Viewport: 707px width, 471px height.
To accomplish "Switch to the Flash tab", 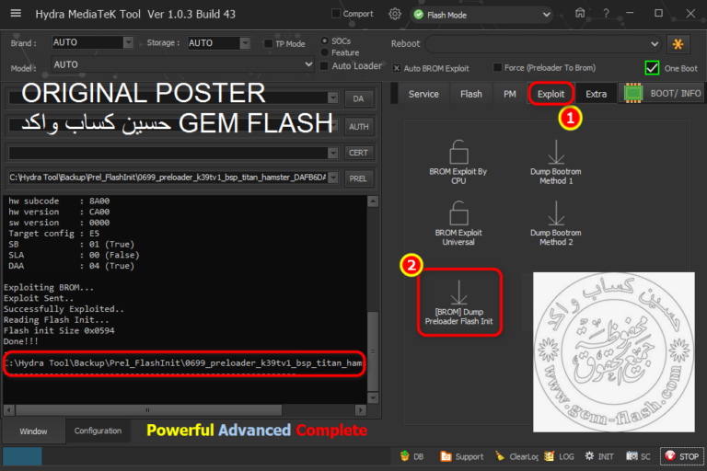I will pos(470,94).
